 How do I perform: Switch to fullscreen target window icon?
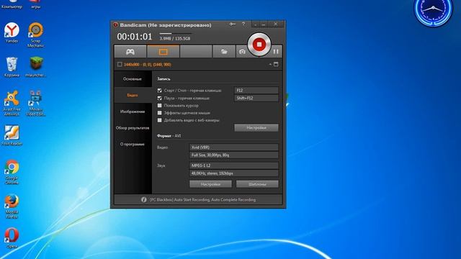(276, 64)
